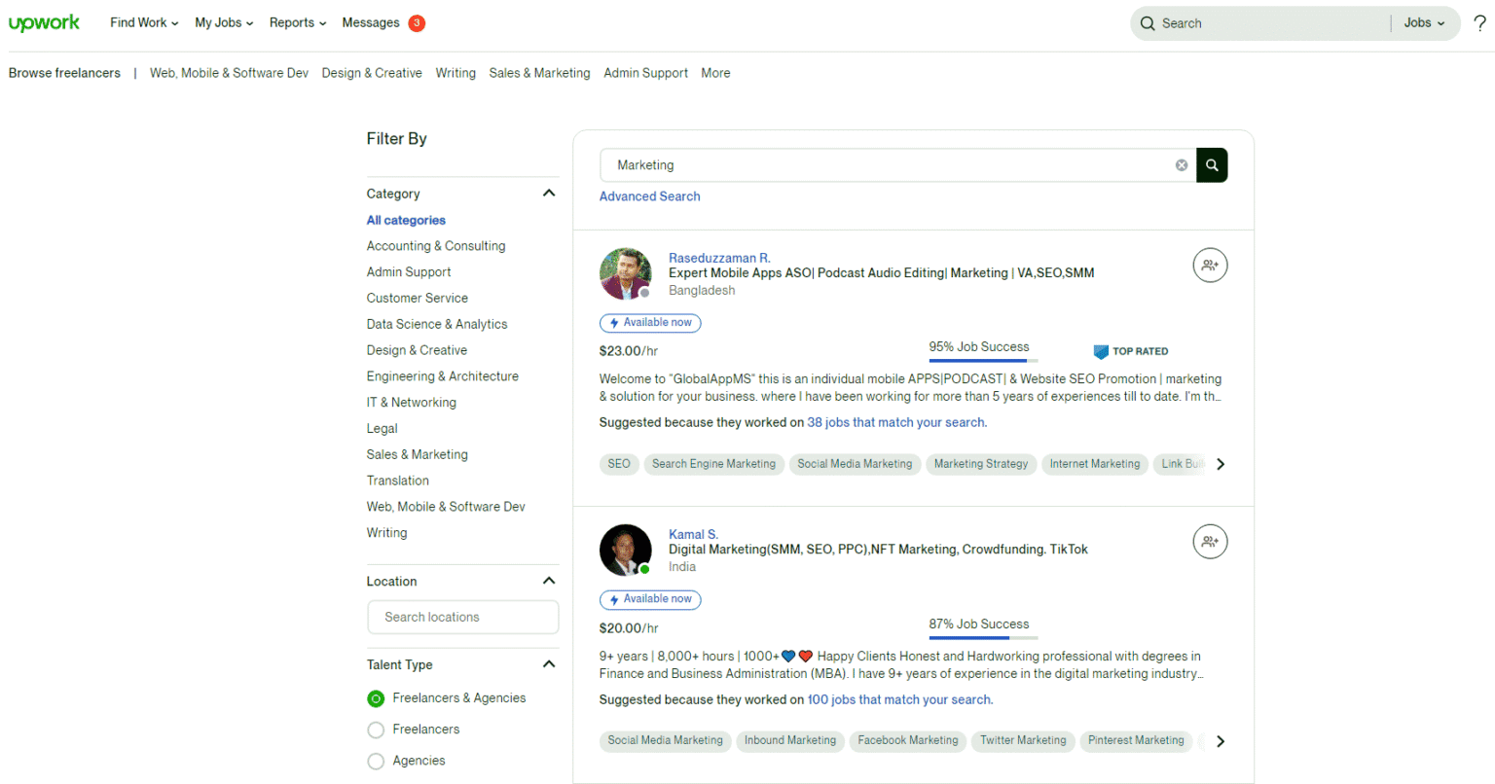Image resolution: width=1495 pixels, height=784 pixels.
Task: Open the Find Work menu
Action: point(144,23)
